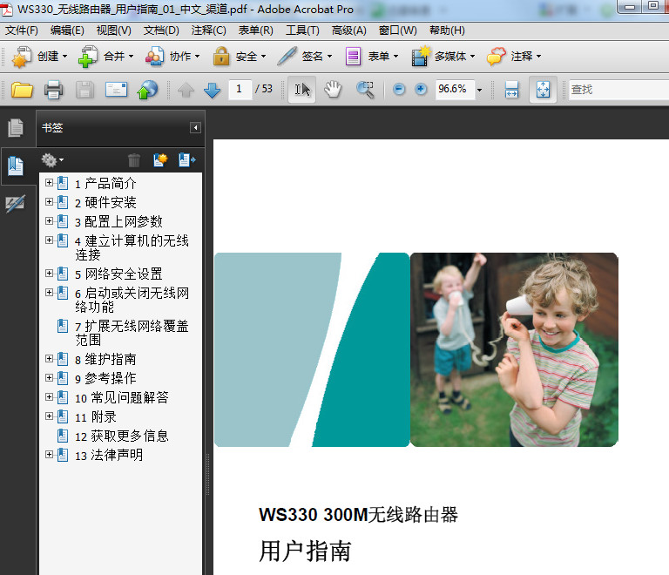Screen dimensions: 669x575
Task: Expand bookmark 6 启动或关闭无线网络功能
Action: (x=49, y=292)
